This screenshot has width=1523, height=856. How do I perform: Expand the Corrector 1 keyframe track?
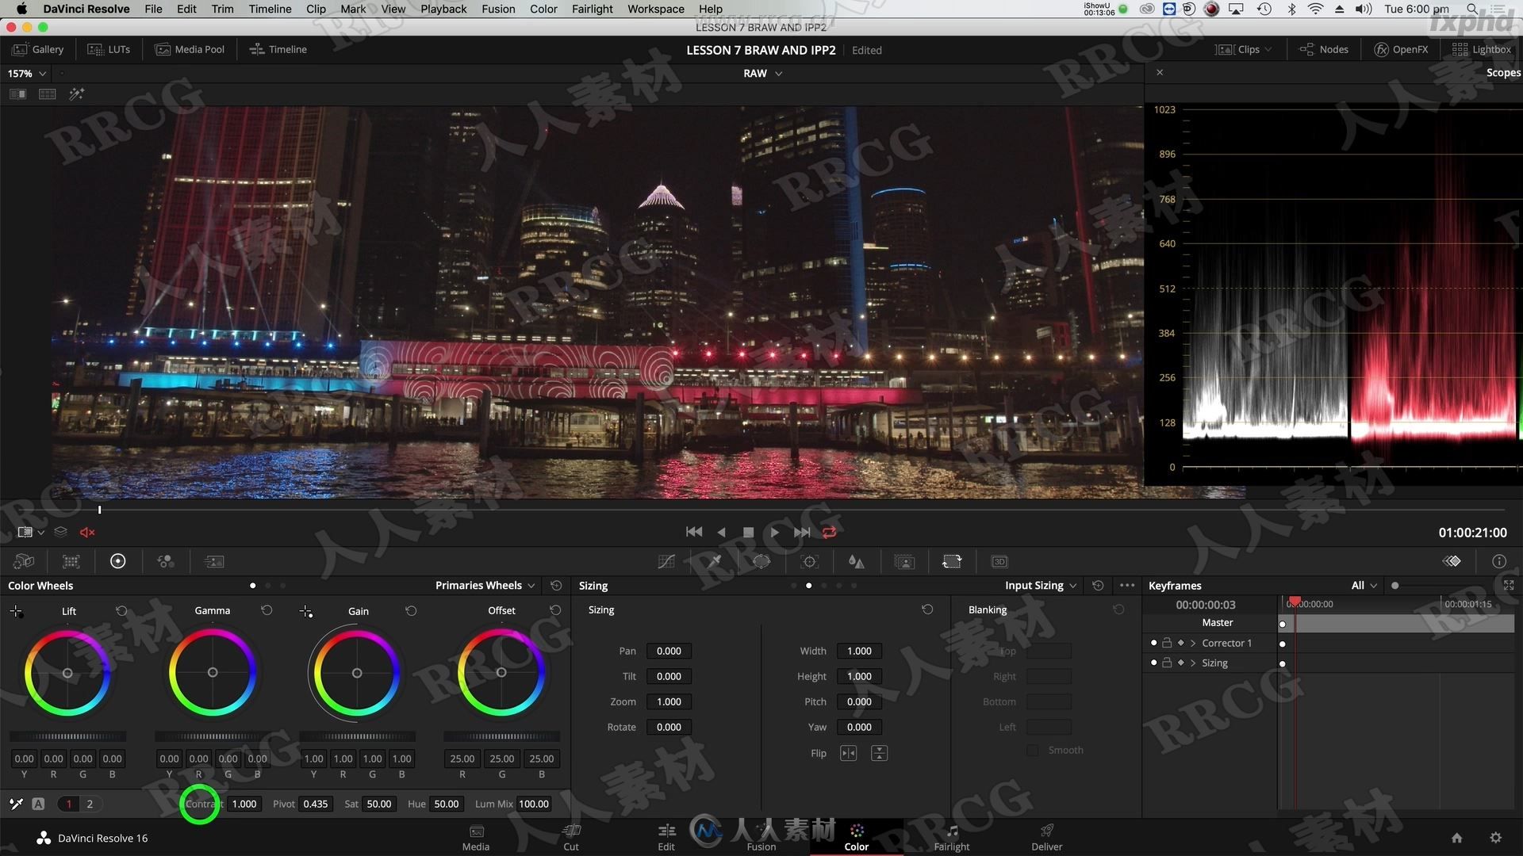tap(1193, 643)
